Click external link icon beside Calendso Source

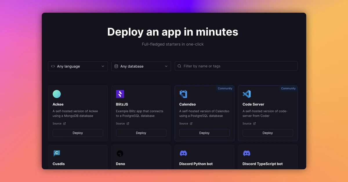point(191,124)
